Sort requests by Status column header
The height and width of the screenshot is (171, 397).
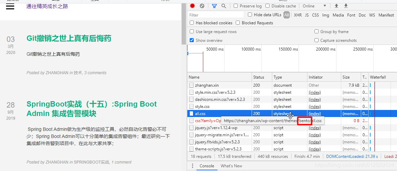259,77
